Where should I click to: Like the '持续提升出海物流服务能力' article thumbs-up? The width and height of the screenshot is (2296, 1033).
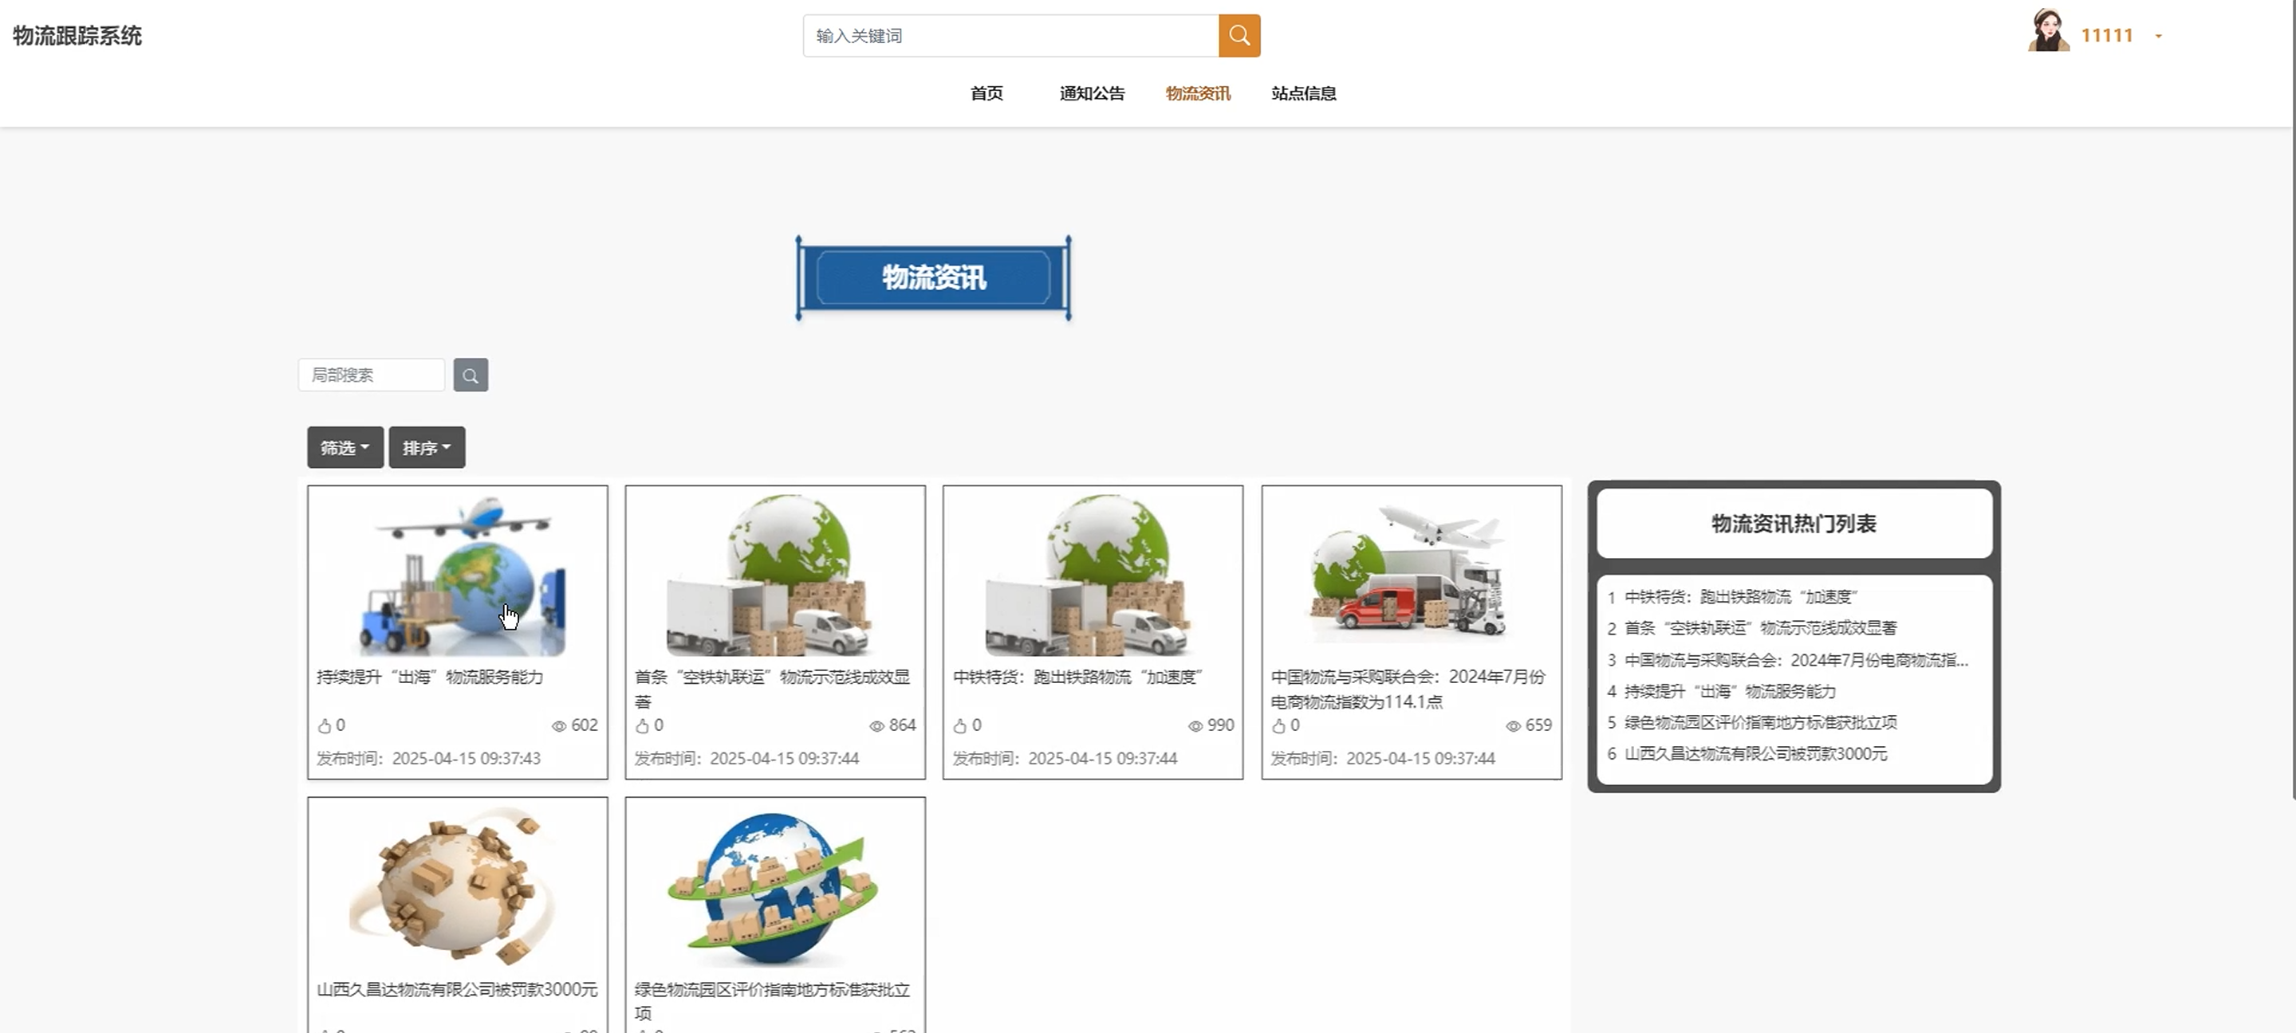325,726
